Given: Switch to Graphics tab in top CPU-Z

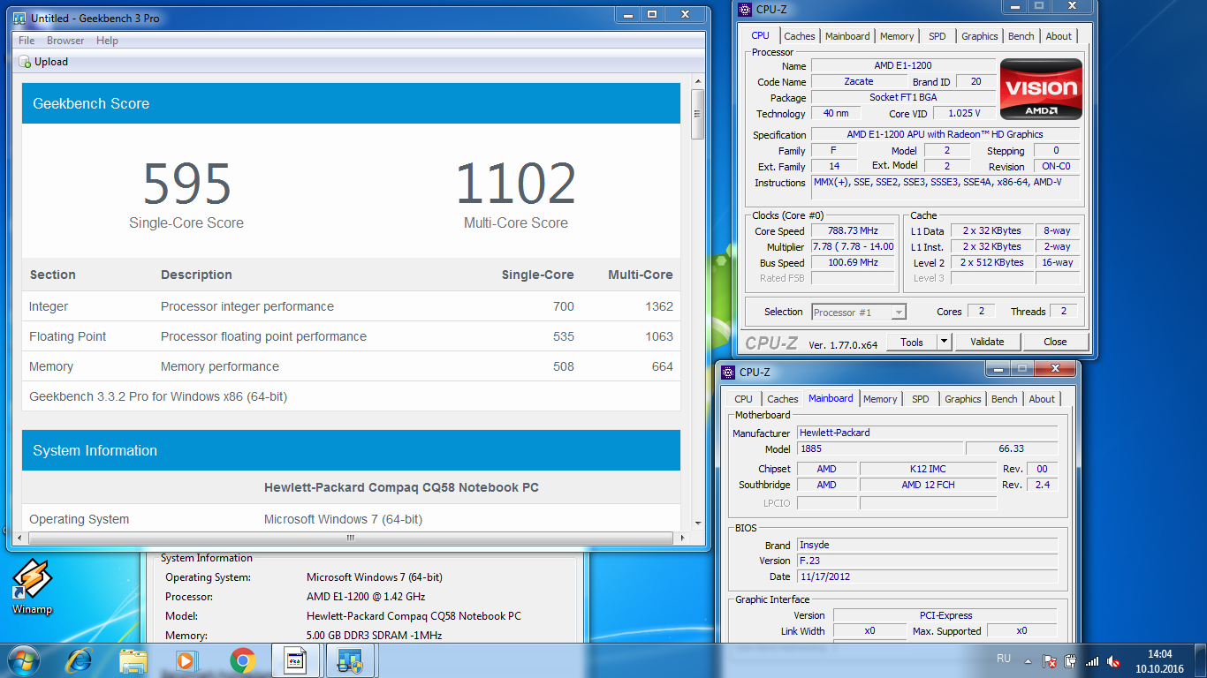Looking at the screenshot, I should (x=980, y=36).
